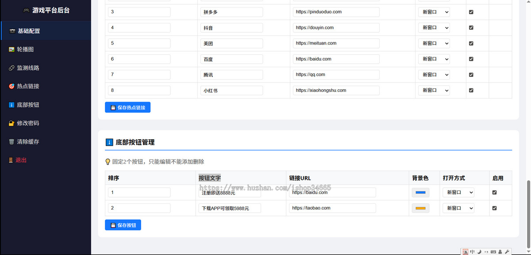
Task: Click the 下载APP可领取5988元 text field
Action: click(x=230, y=208)
